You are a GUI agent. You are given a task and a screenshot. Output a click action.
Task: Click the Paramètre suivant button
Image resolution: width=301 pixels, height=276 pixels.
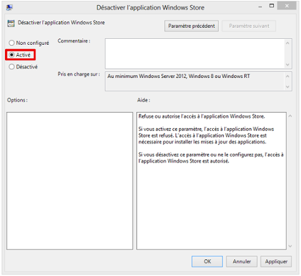(x=249, y=26)
